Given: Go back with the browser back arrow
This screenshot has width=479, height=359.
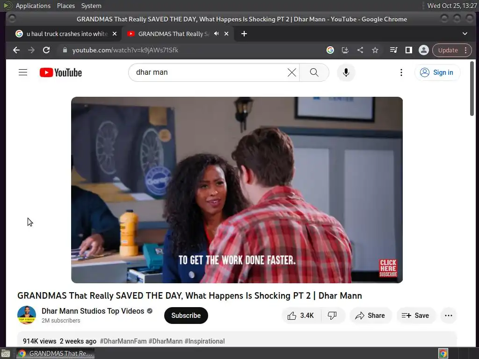Looking at the screenshot, I should click(x=16, y=50).
